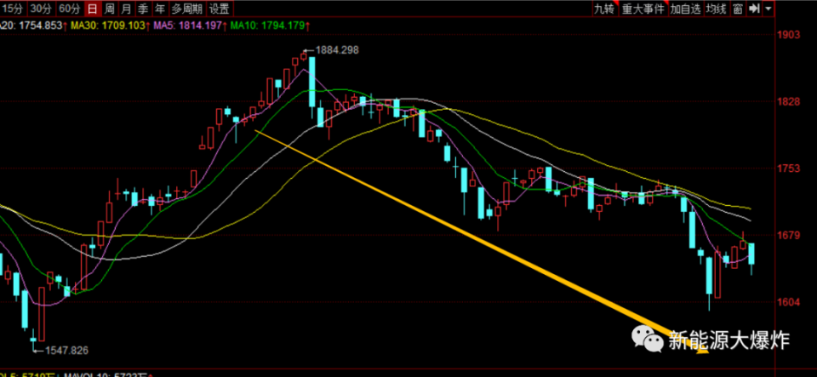Viewport: 817px width, 377px height.
Task: Switch to the 15分 period tab
Action: click(x=13, y=9)
